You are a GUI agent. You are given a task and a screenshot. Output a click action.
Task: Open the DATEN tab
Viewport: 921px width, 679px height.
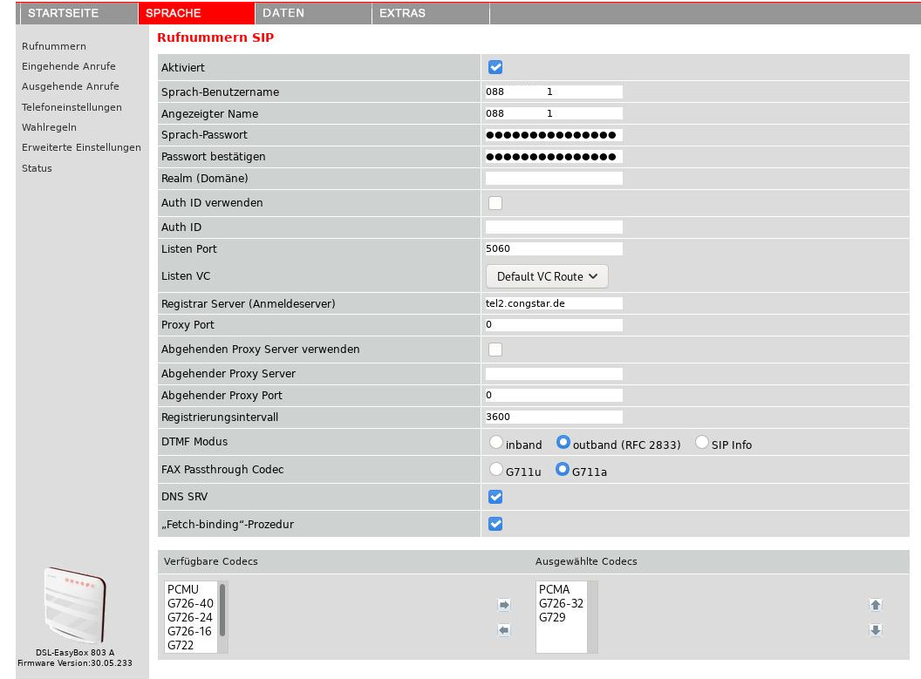tap(313, 13)
